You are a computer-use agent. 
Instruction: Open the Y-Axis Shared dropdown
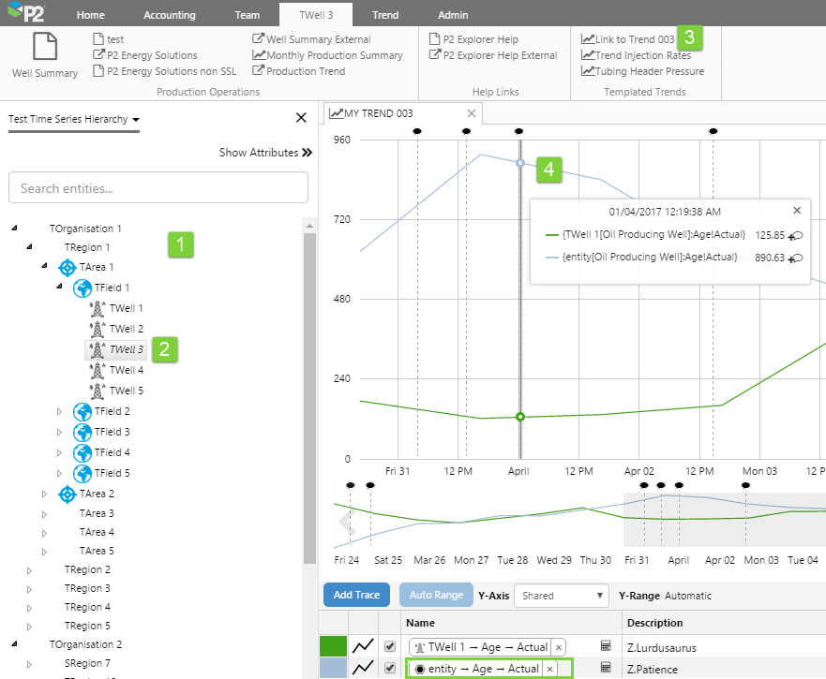[562, 596]
